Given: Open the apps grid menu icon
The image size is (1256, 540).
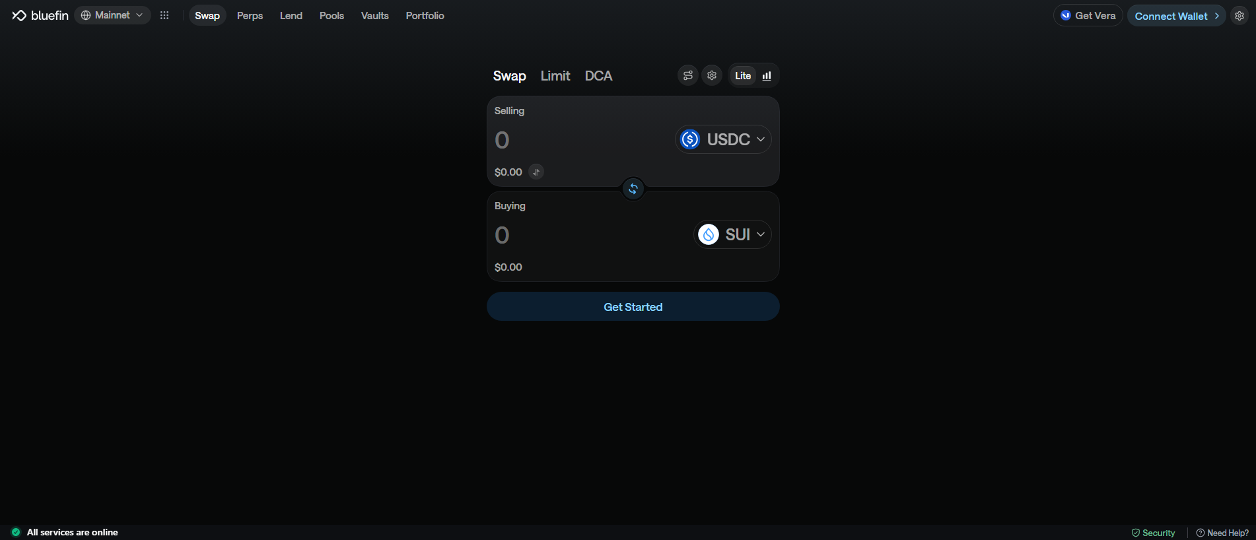Looking at the screenshot, I should (164, 15).
